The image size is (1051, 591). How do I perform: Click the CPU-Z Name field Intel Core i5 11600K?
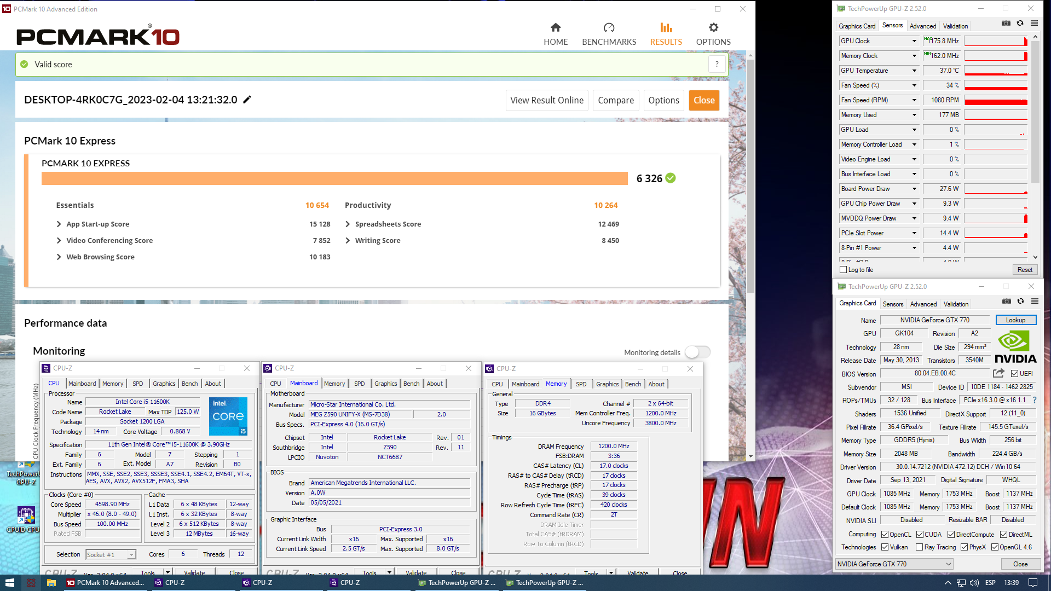[x=142, y=402]
